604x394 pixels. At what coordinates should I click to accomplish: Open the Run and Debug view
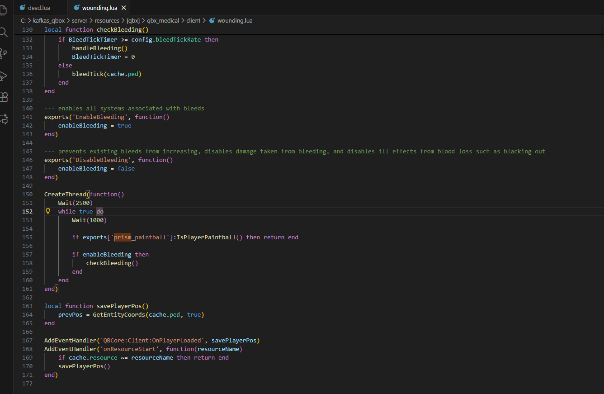click(x=4, y=76)
